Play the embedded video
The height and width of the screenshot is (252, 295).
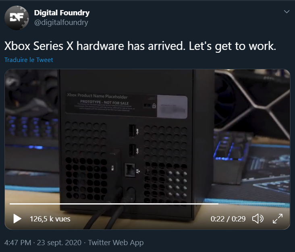(x=17, y=219)
